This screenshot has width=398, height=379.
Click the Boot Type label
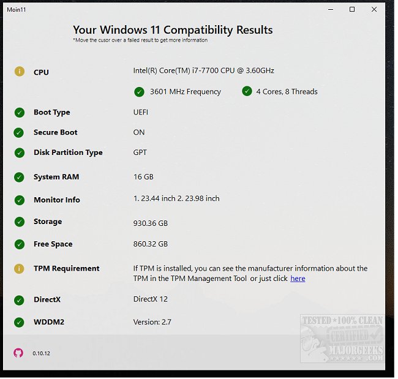coord(52,112)
